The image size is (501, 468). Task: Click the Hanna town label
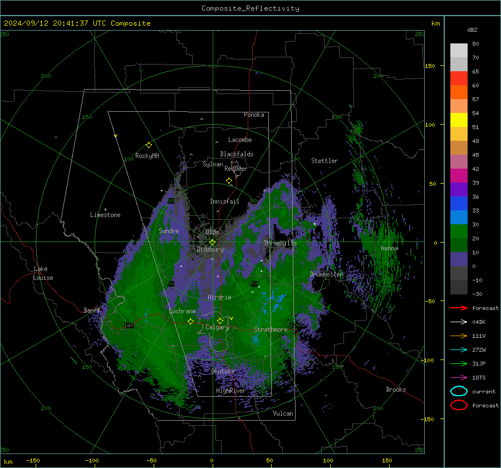pos(389,248)
